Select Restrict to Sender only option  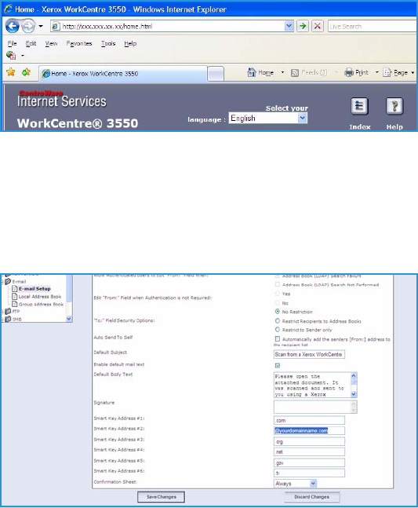click(x=278, y=330)
